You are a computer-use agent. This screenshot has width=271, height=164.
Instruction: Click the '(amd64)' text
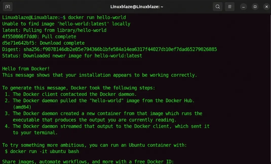[x=22, y=107]
